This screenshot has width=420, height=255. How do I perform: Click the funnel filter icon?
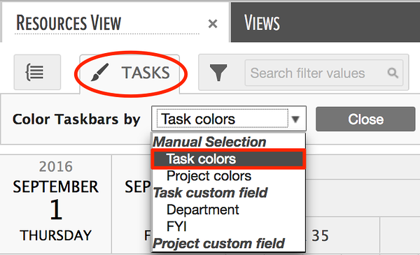click(218, 73)
